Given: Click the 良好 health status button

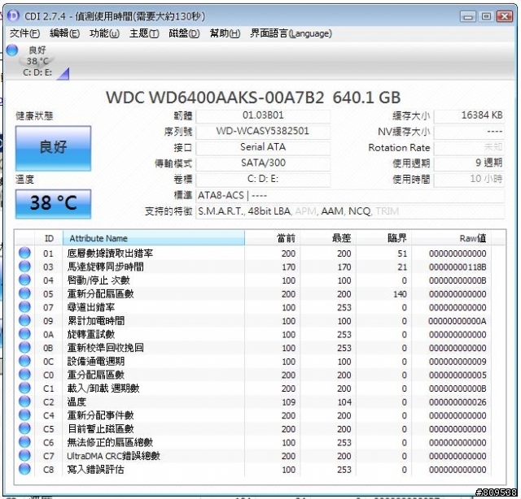Looking at the screenshot, I should (x=53, y=148).
